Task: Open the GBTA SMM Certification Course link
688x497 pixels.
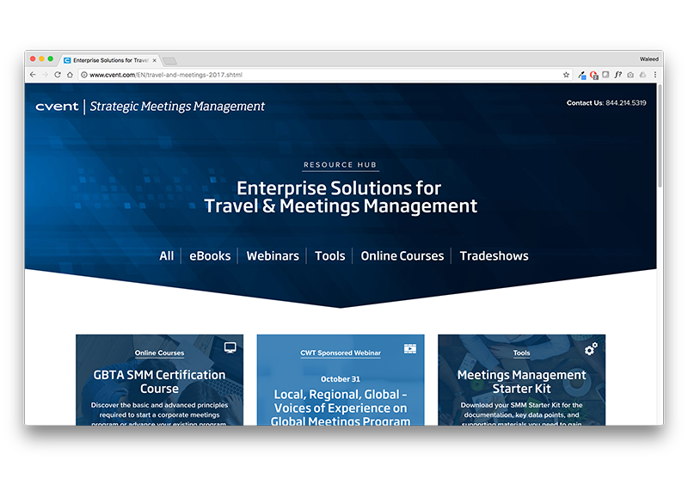Action: (159, 382)
